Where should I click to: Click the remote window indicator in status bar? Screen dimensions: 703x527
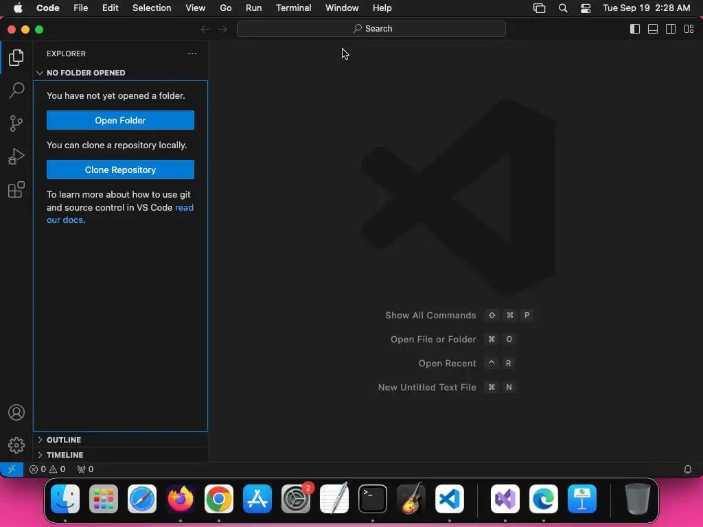[x=12, y=469]
